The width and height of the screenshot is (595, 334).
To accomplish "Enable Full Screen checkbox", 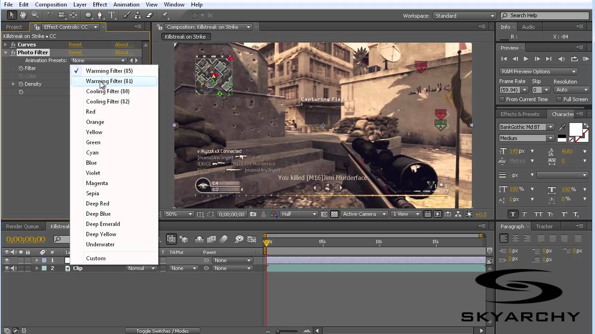I will [559, 99].
